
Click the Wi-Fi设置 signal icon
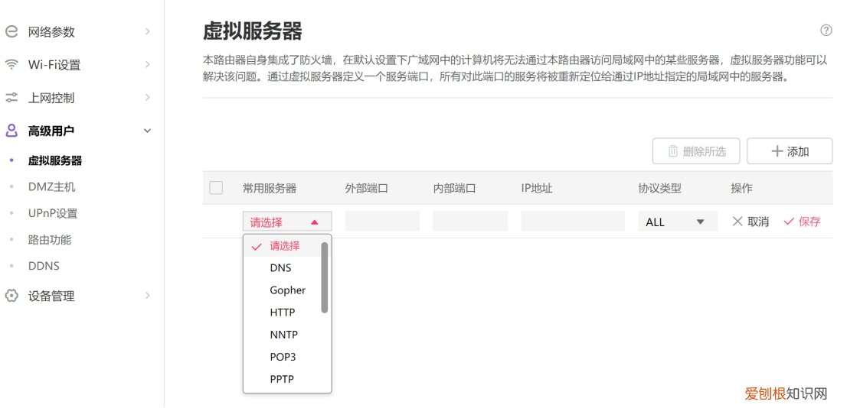click(11, 65)
